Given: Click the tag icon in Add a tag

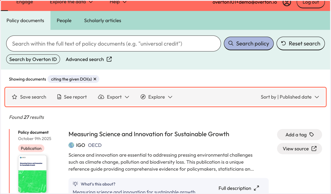Looking at the screenshot, I should pos(312,134).
